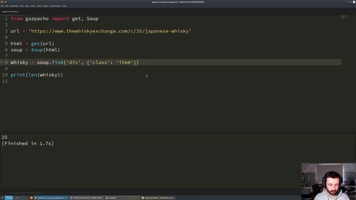Click the 'whisky' variable on line 8
Screen dimensions: 356x200
(x=19, y=62)
